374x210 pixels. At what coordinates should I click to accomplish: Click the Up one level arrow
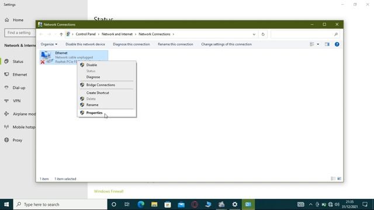[61, 34]
